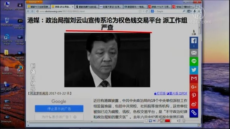Share to Weibo using sidebar icon

click(194, 104)
